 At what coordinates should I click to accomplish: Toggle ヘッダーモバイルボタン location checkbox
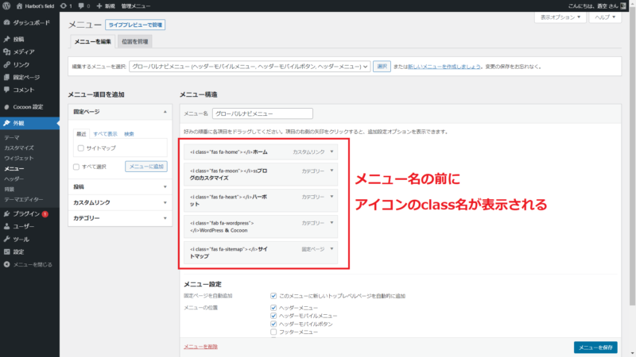(x=273, y=324)
